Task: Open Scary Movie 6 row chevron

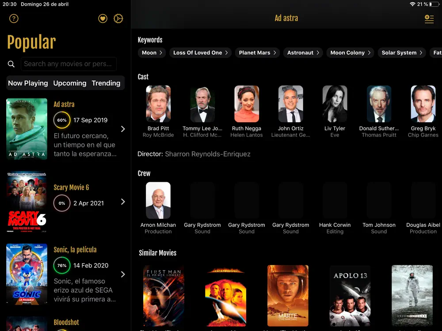Action: coord(123,202)
